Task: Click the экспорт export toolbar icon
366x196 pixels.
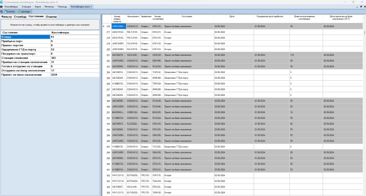Action: pyautogui.click(x=24, y=11)
